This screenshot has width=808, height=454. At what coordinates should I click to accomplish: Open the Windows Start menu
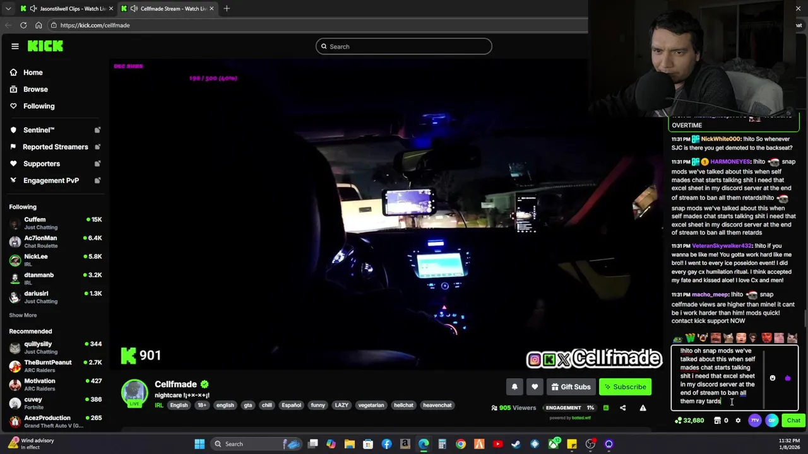pos(199,444)
